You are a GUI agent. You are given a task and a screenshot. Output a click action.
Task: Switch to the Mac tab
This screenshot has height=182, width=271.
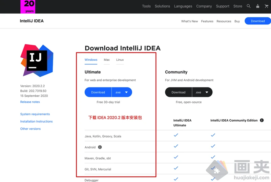107,60
